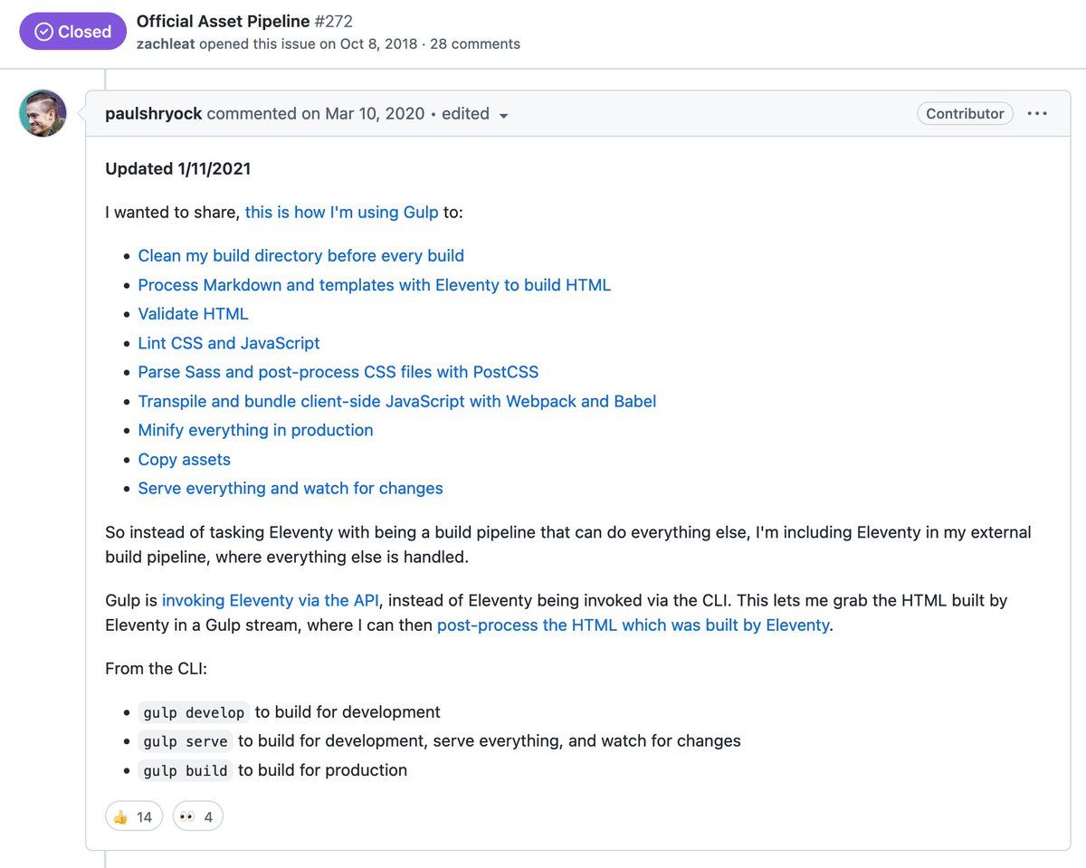
Task: Click the 'gulp serve' code snippet
Action: (186, 741)
